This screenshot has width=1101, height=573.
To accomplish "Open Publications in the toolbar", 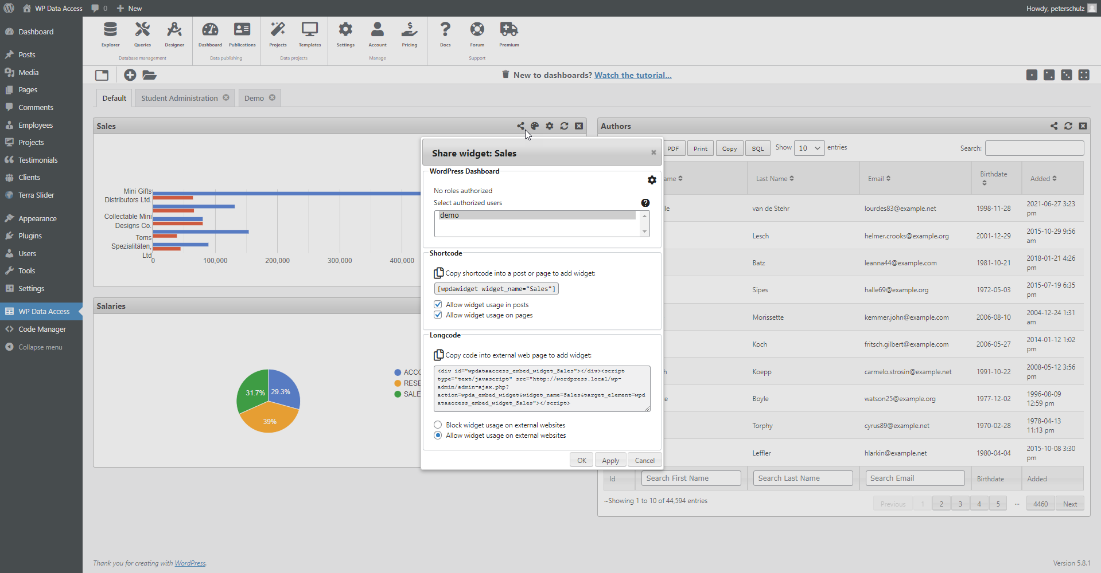I will 242,34.
